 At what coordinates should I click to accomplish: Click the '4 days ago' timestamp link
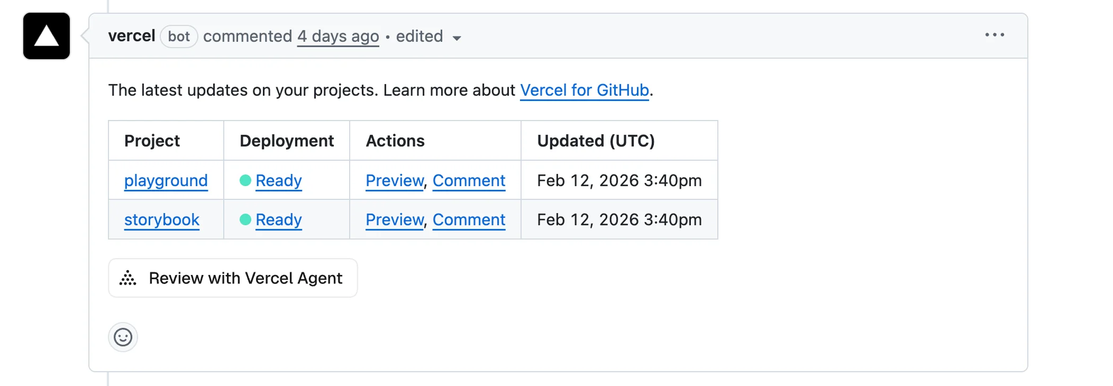(338, 36)
